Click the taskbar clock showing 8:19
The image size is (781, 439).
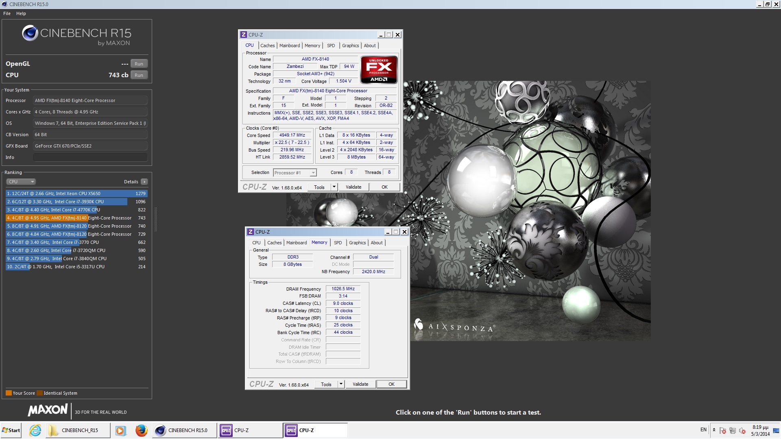click(760, 430)
